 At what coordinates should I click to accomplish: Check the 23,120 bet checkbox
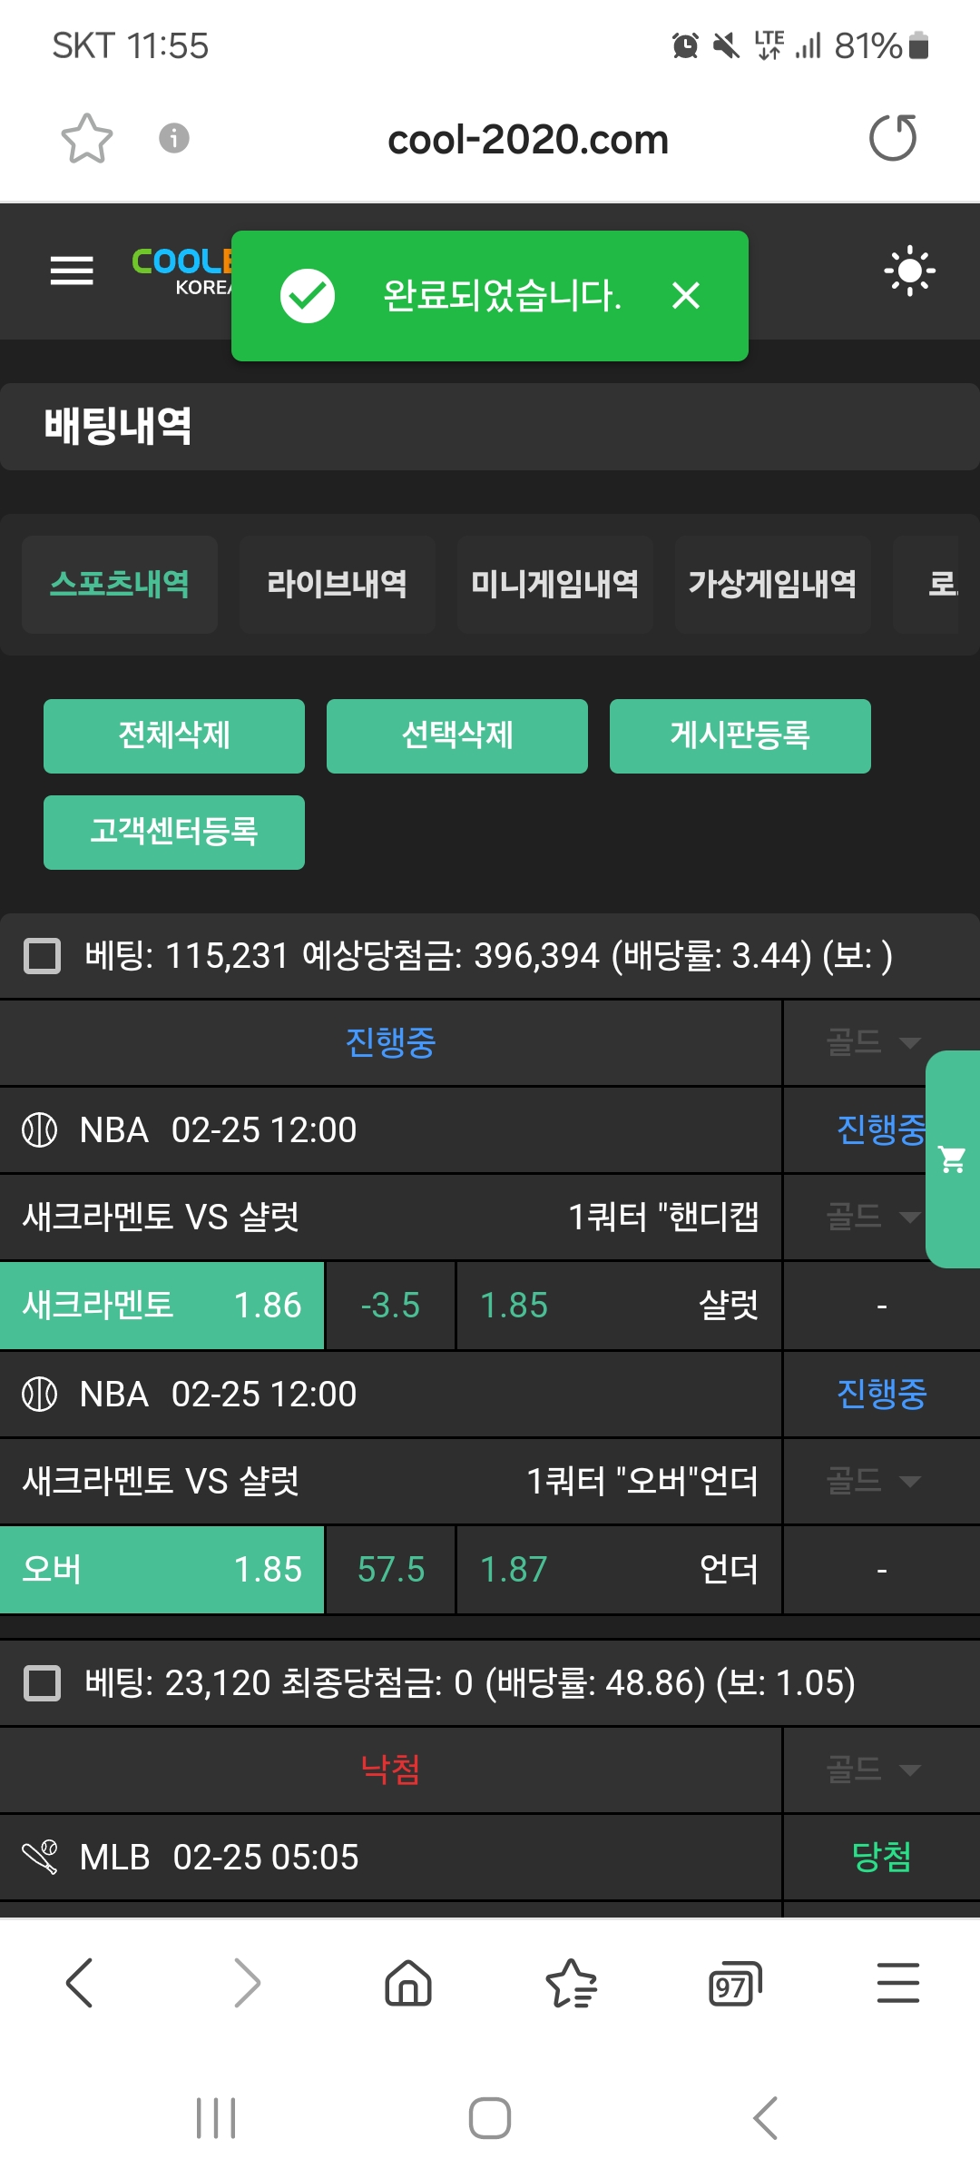[x=42, y=1683]
